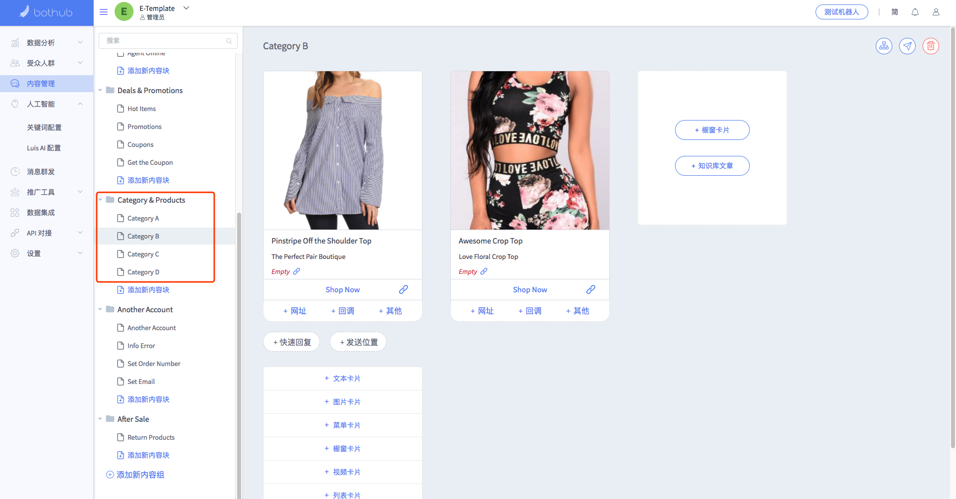956x499 pixels.
Task: Expand the 受众人群 sidebar menu
Action: 47,63
